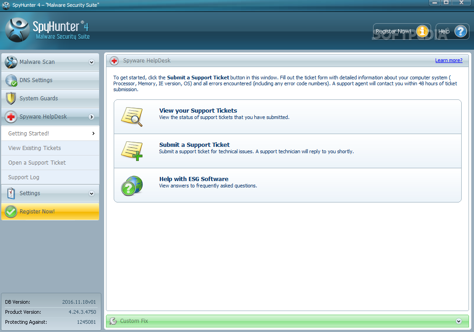Maximize the SpyHunter window
474x332 pixels.
point(446,3)
